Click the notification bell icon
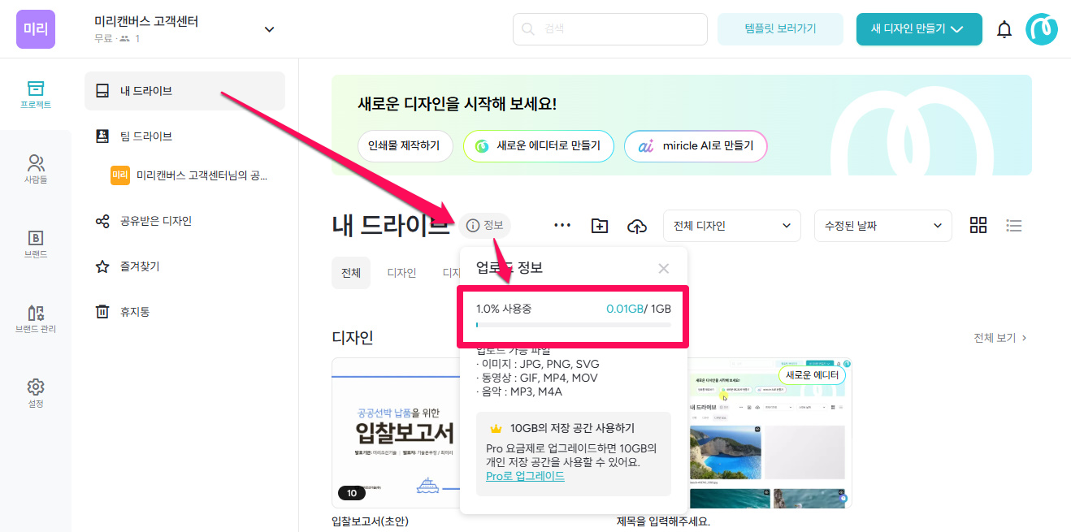Viewport: 1071px width, 532px height. 1004,30
